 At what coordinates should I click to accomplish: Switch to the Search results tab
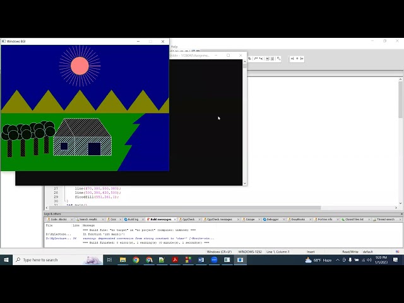pyautogui.click(x=88, y=219)
